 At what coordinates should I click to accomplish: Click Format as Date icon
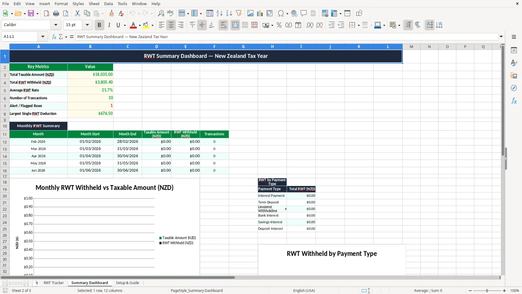[x=298, y=25]
